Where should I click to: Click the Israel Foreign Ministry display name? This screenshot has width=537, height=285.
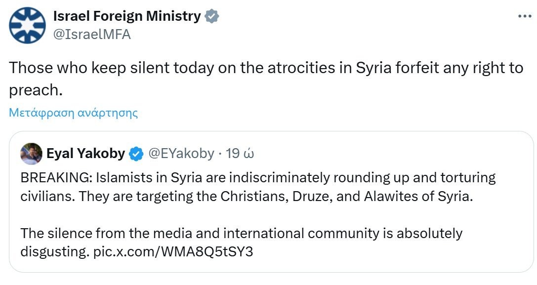pos(126,16)
